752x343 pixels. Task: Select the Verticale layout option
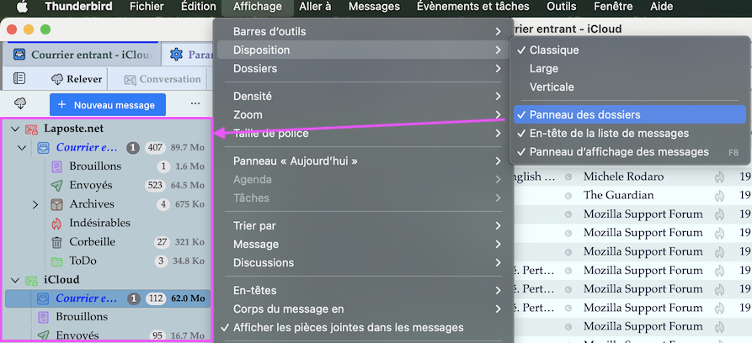click(552, 87)
